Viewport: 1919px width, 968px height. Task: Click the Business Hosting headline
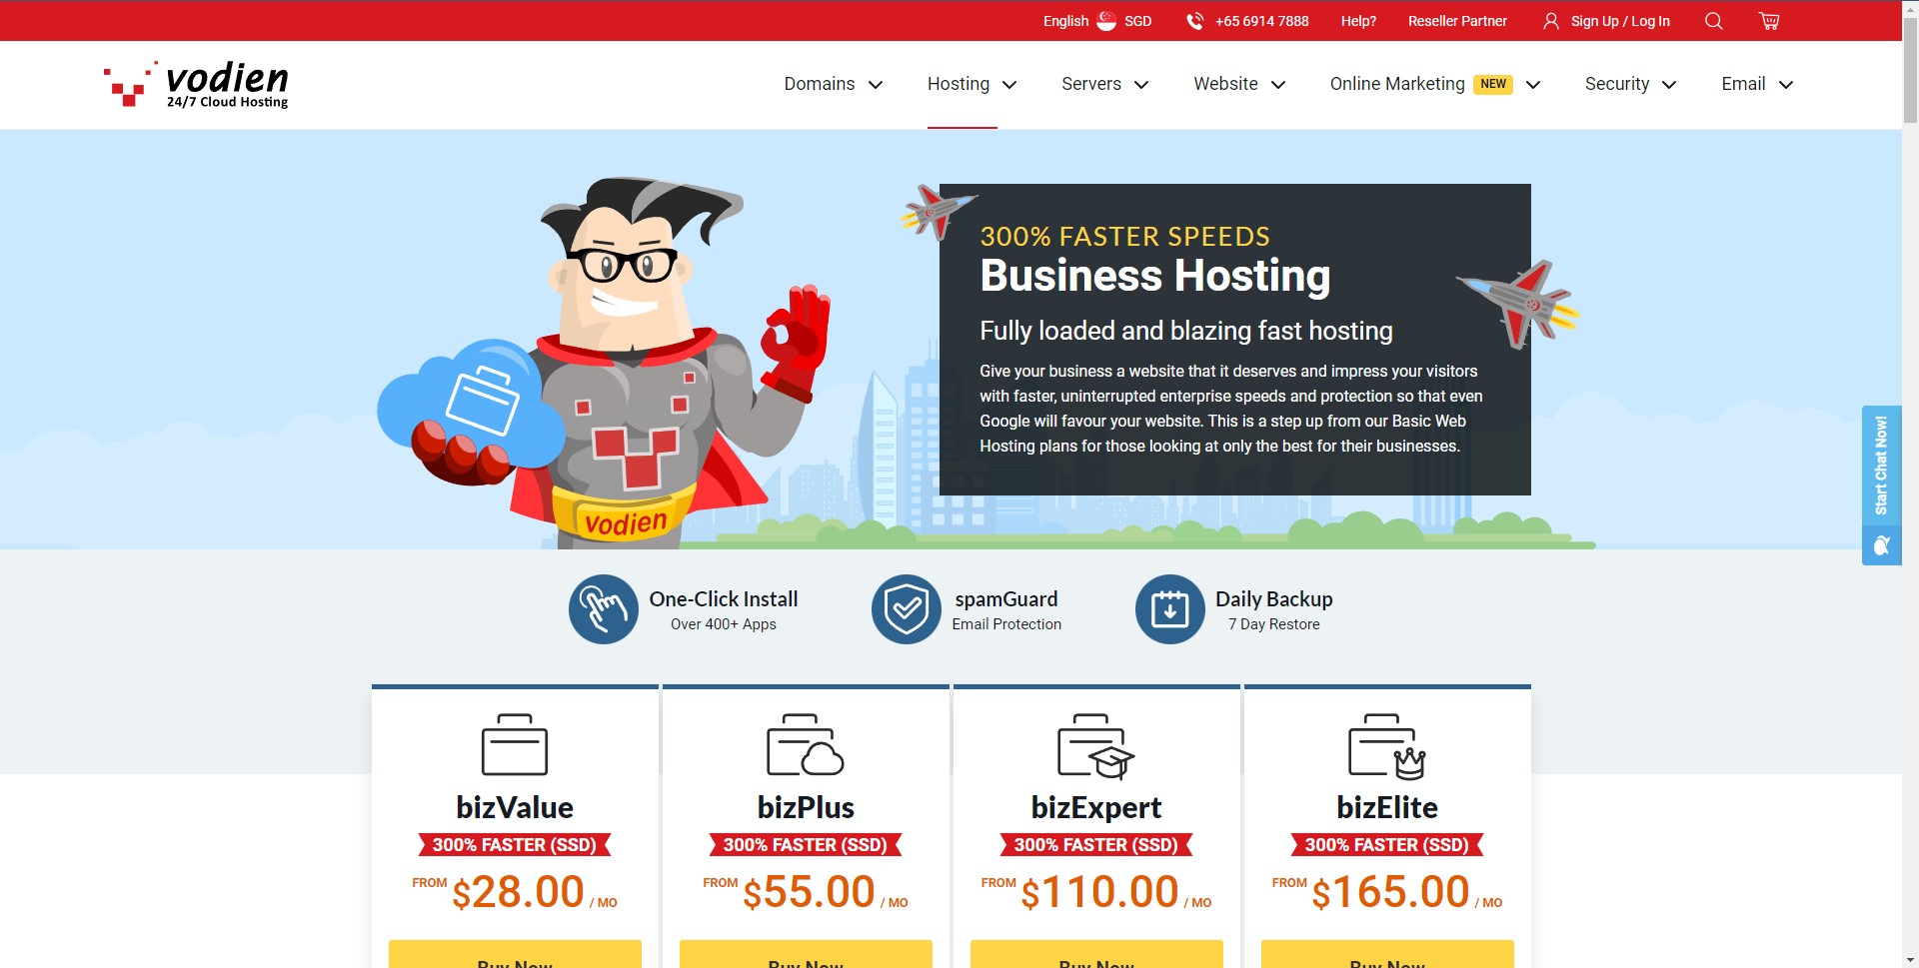1154,276
